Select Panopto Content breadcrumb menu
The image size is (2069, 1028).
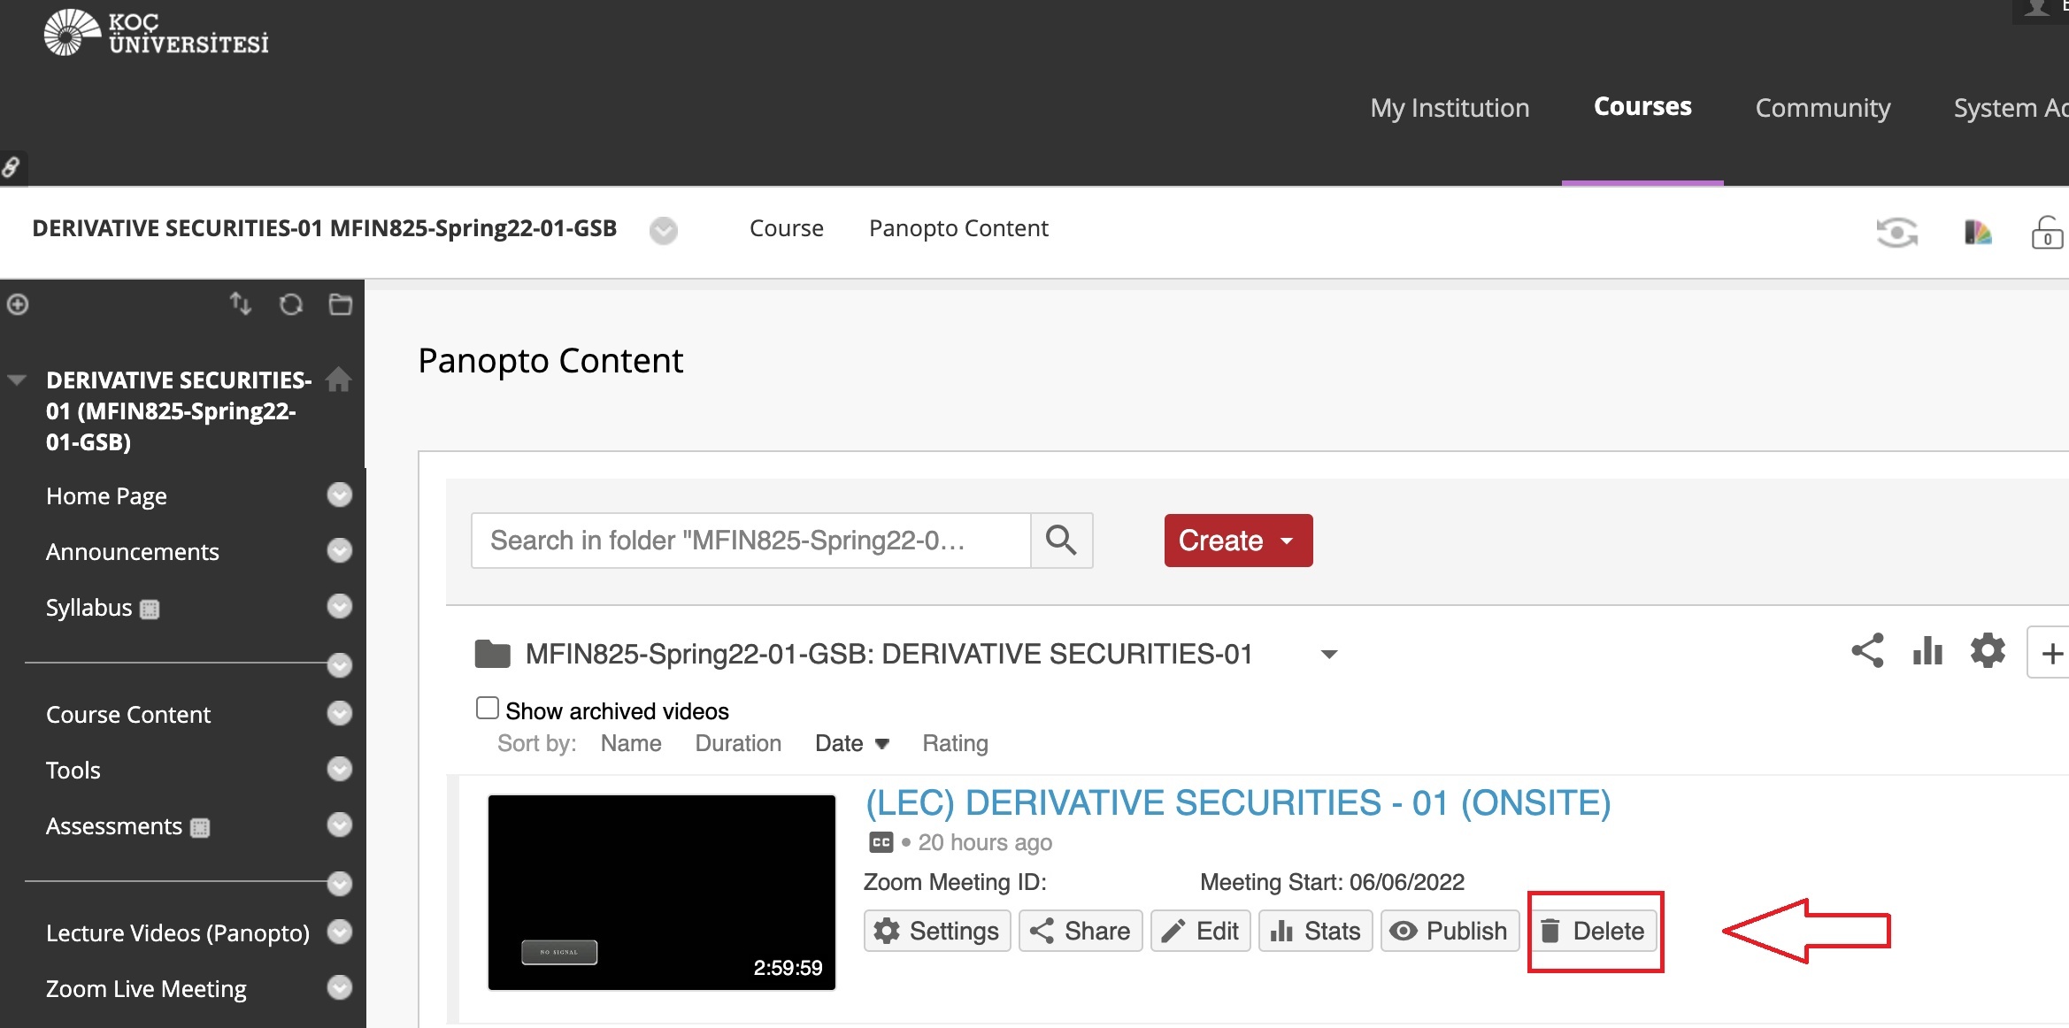[958, 228]
